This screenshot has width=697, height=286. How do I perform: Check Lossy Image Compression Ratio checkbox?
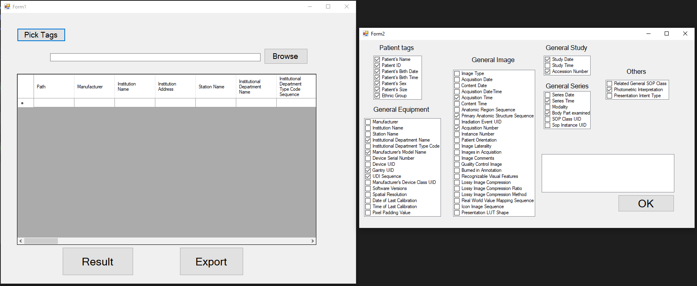tap(457, 188)
